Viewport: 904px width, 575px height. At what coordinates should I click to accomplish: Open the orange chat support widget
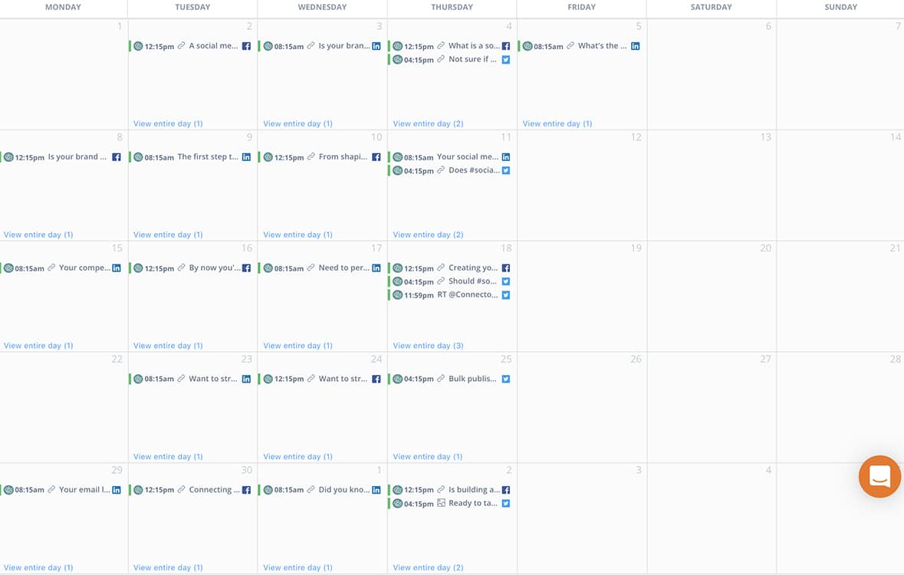pos(879,476)
